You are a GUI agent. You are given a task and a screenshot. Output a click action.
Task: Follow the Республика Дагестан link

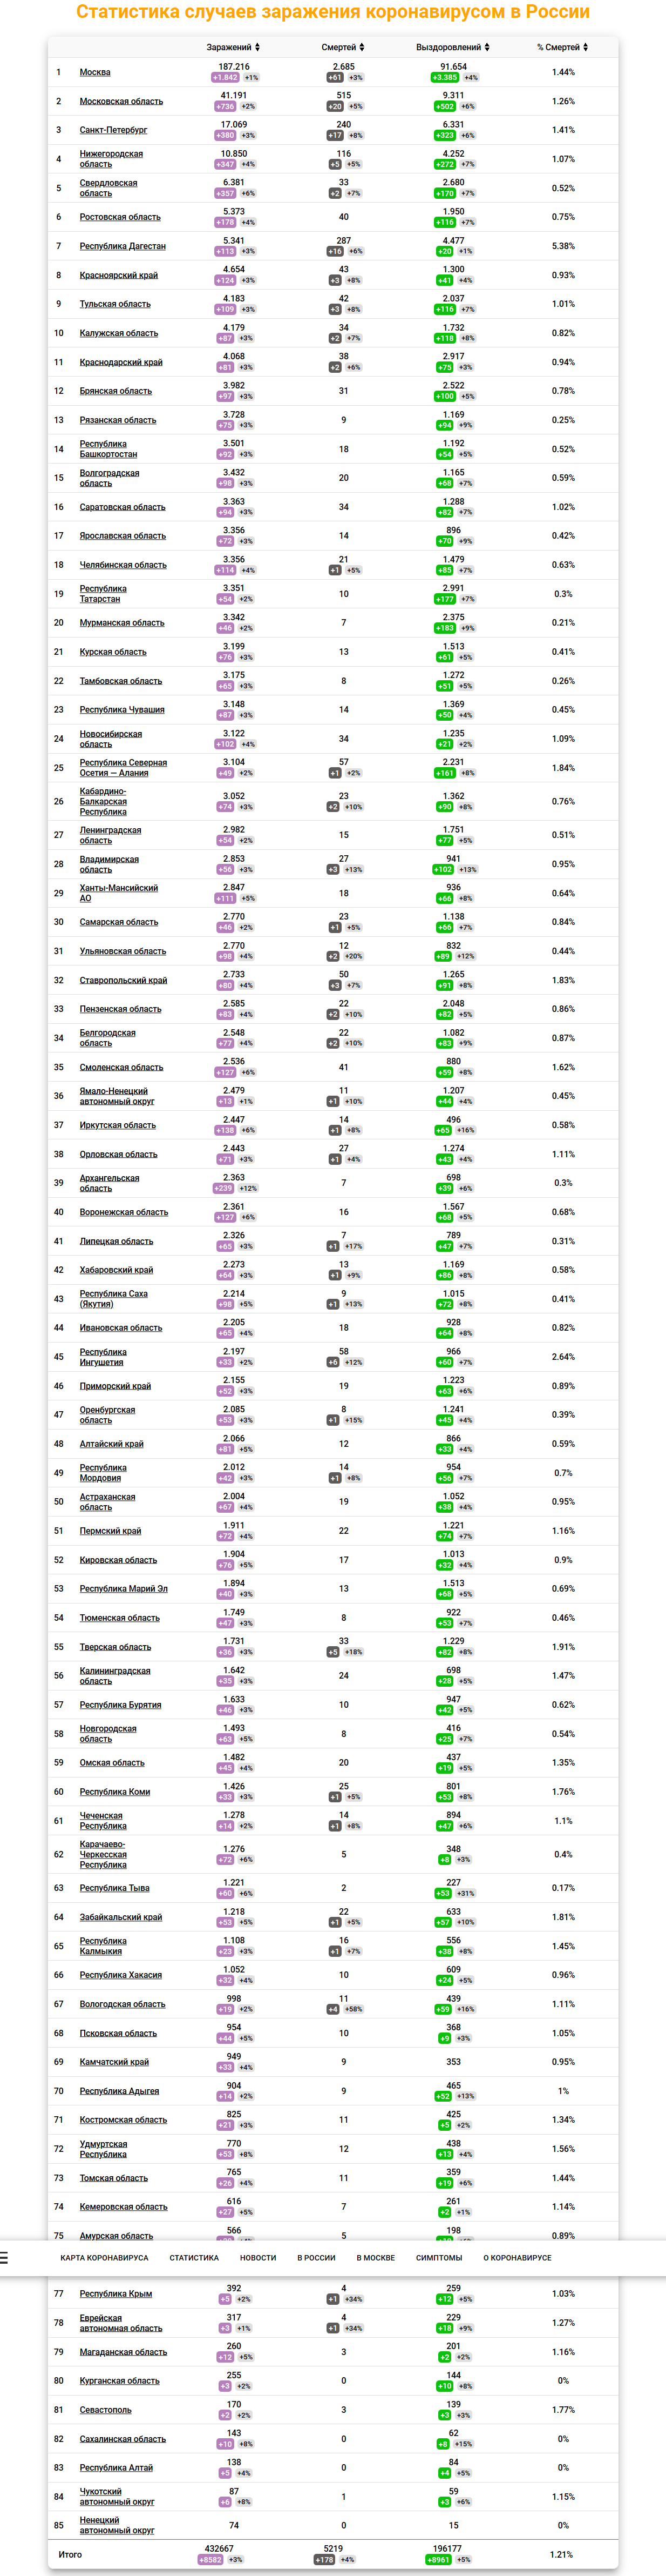[x=123, y=246]
